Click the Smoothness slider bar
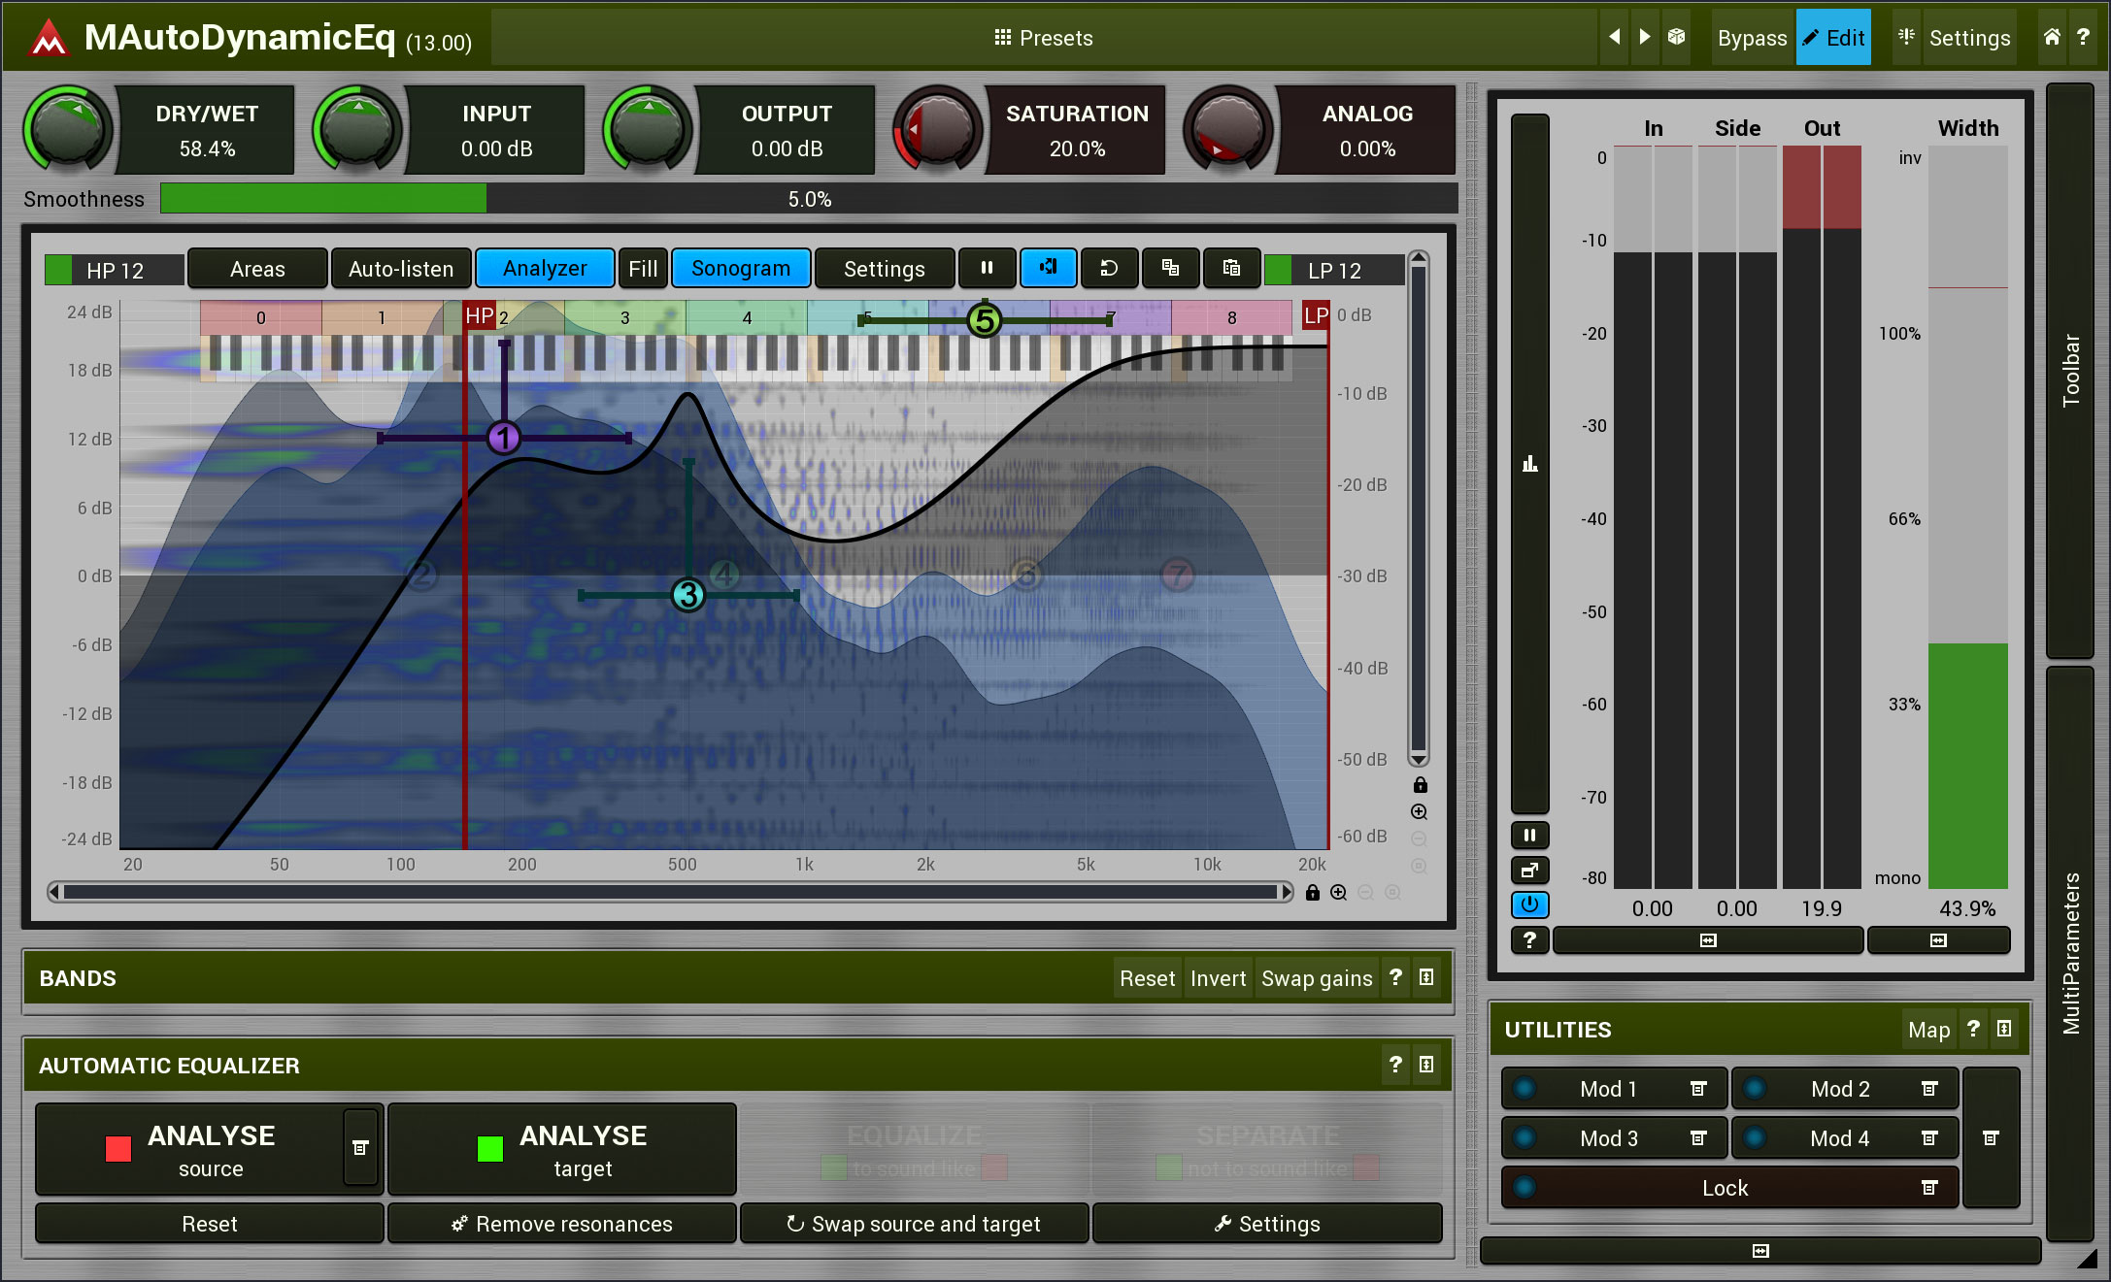 [x=808, y=199]
